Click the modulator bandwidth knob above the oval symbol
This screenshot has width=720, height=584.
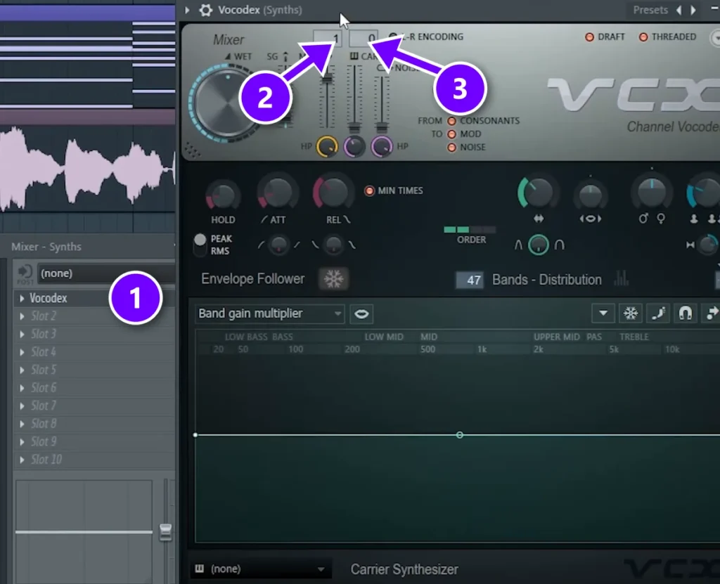tap(591, 196)
